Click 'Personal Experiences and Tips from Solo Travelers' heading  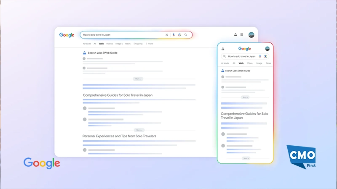[119, 136]
